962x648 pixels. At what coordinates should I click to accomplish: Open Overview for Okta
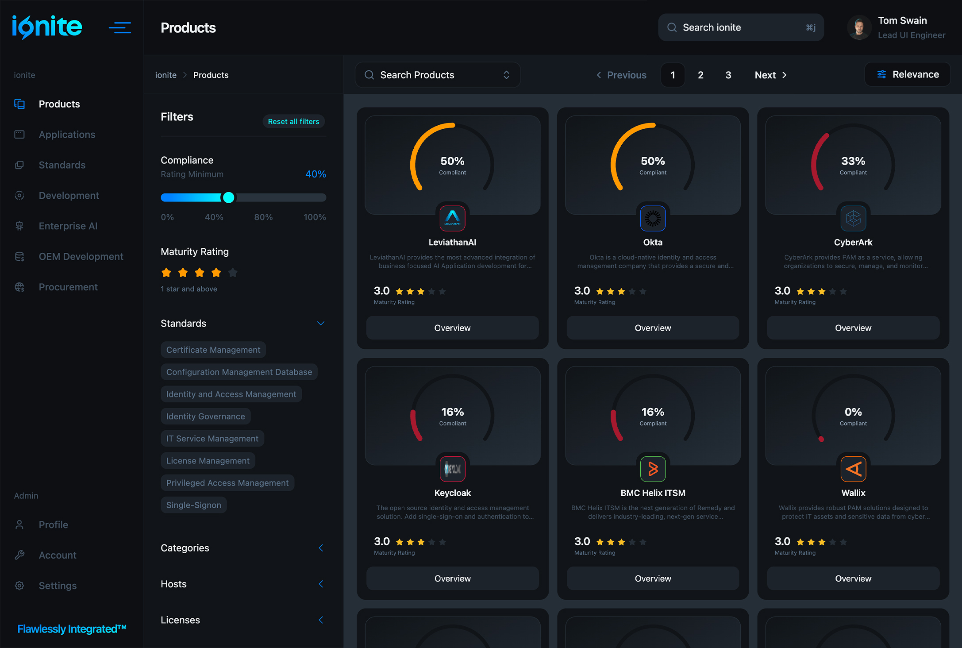(653, 328)
